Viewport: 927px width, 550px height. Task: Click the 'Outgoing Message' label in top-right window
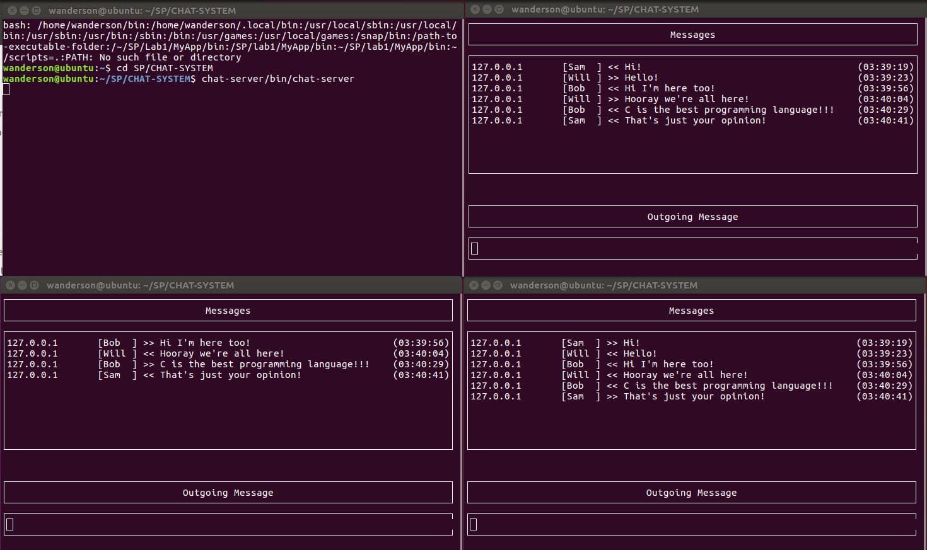coord(692,217)
